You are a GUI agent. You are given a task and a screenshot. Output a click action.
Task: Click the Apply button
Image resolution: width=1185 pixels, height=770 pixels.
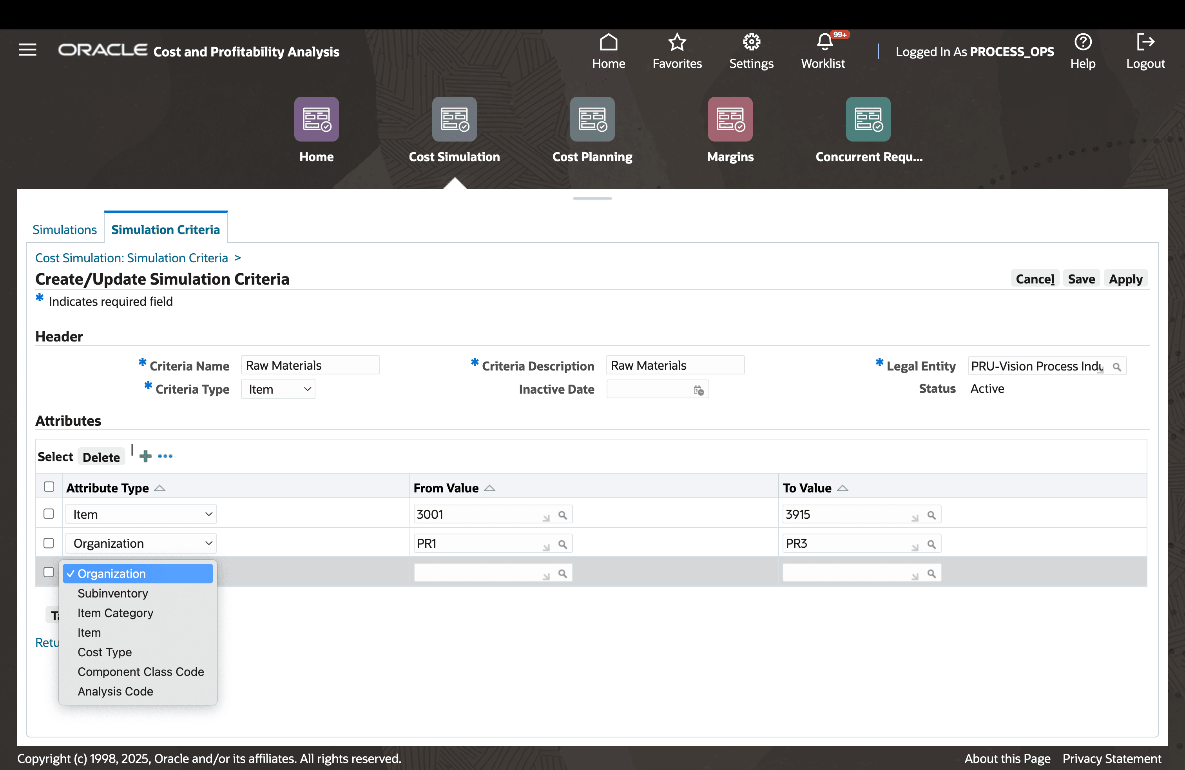[x=1126, y=278]
